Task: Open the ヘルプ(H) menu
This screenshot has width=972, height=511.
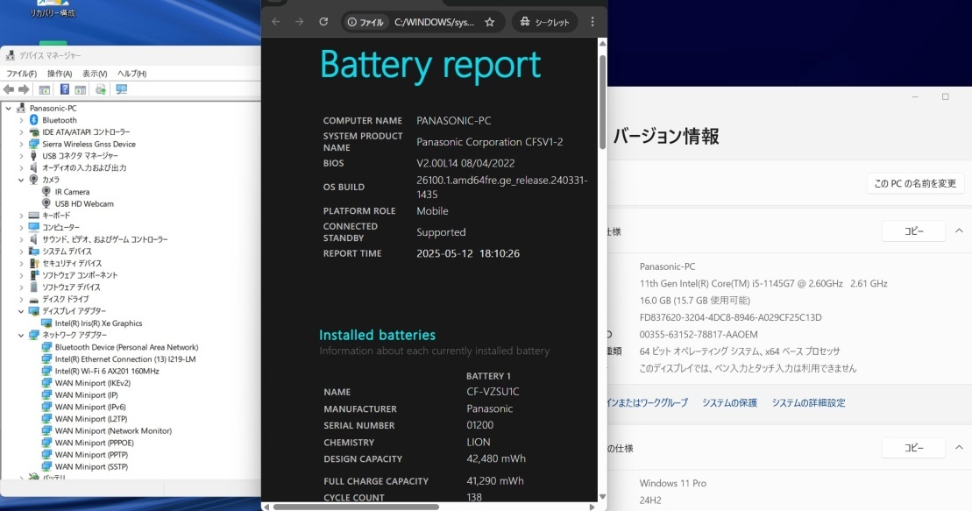Action: tap(132, 73)
